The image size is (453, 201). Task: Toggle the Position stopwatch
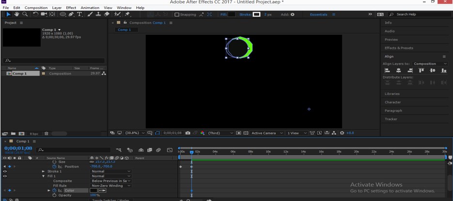(x=54, y=167)
